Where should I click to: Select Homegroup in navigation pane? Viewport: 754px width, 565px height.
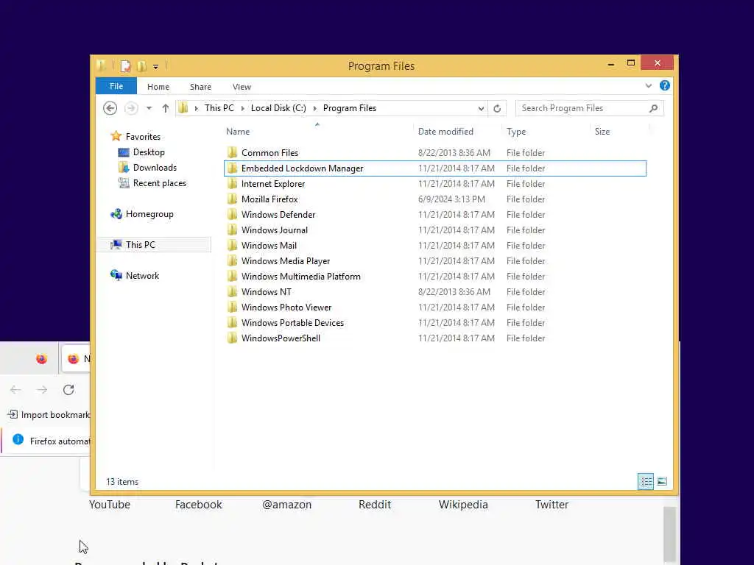point(149,214)
